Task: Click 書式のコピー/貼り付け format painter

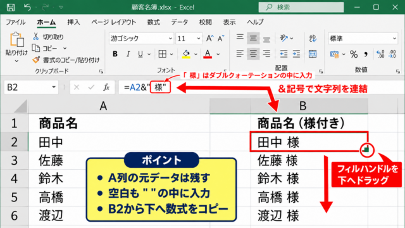Action: tap(66, 60)
